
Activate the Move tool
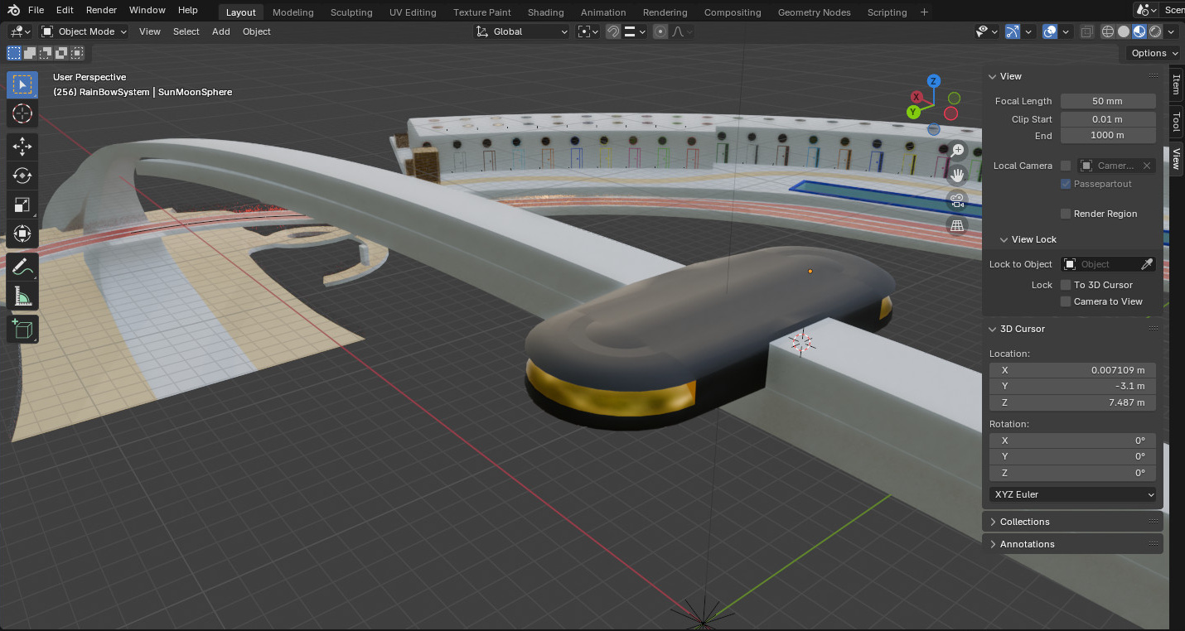[22, 147]
